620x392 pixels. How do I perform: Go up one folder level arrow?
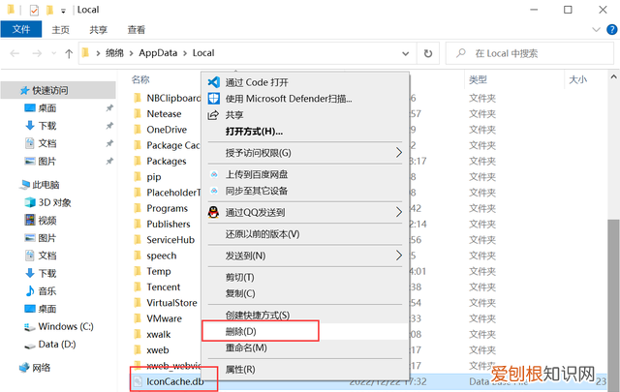coord(69,53)
